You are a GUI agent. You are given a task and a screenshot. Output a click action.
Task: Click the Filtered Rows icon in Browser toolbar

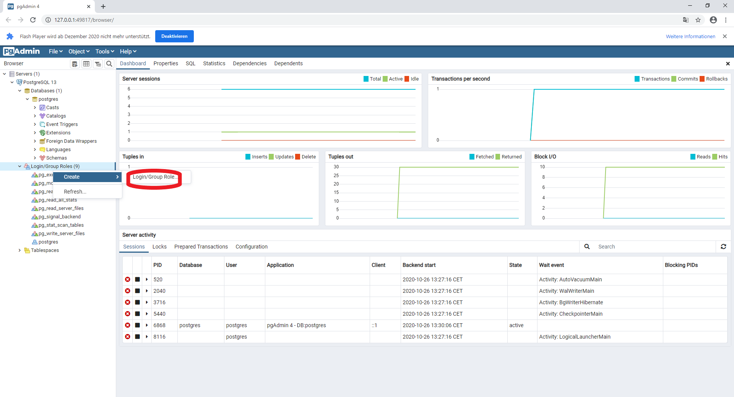pos(98,64)
